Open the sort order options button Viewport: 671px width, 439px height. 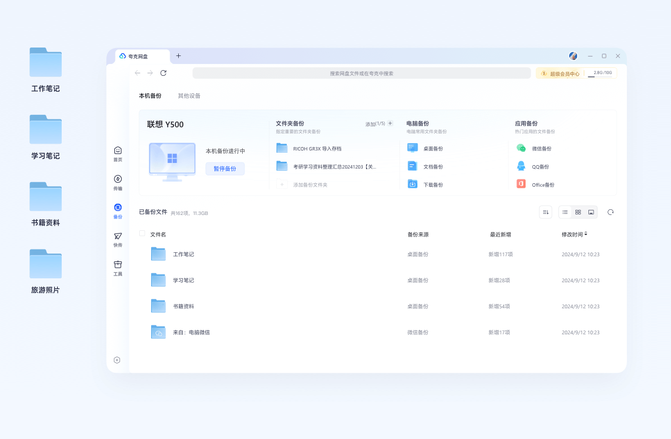coord(545,212)
